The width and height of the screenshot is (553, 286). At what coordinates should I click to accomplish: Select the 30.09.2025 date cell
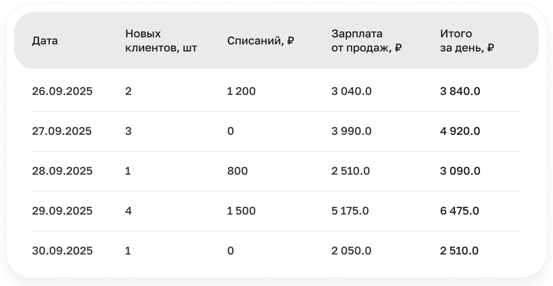[62, 250]
